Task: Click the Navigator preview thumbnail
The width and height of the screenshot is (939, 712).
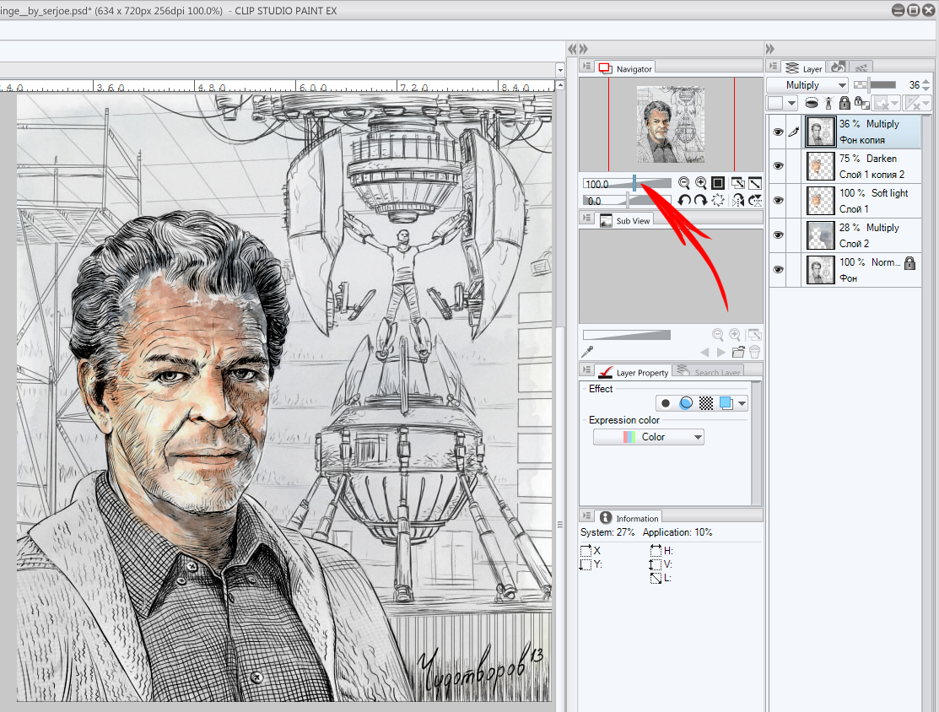Action: point(671,125)
